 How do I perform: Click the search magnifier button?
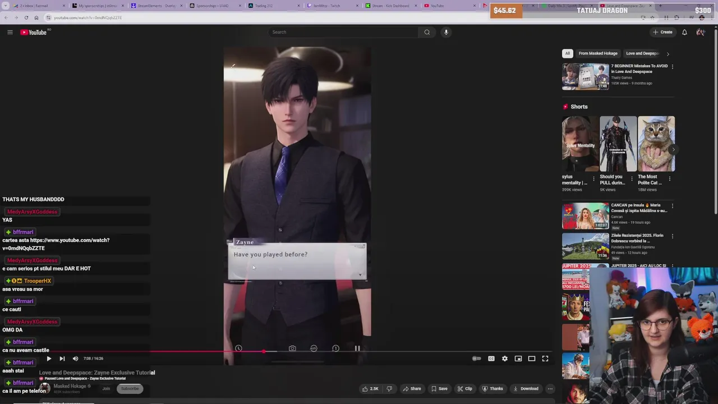[427, 32]
